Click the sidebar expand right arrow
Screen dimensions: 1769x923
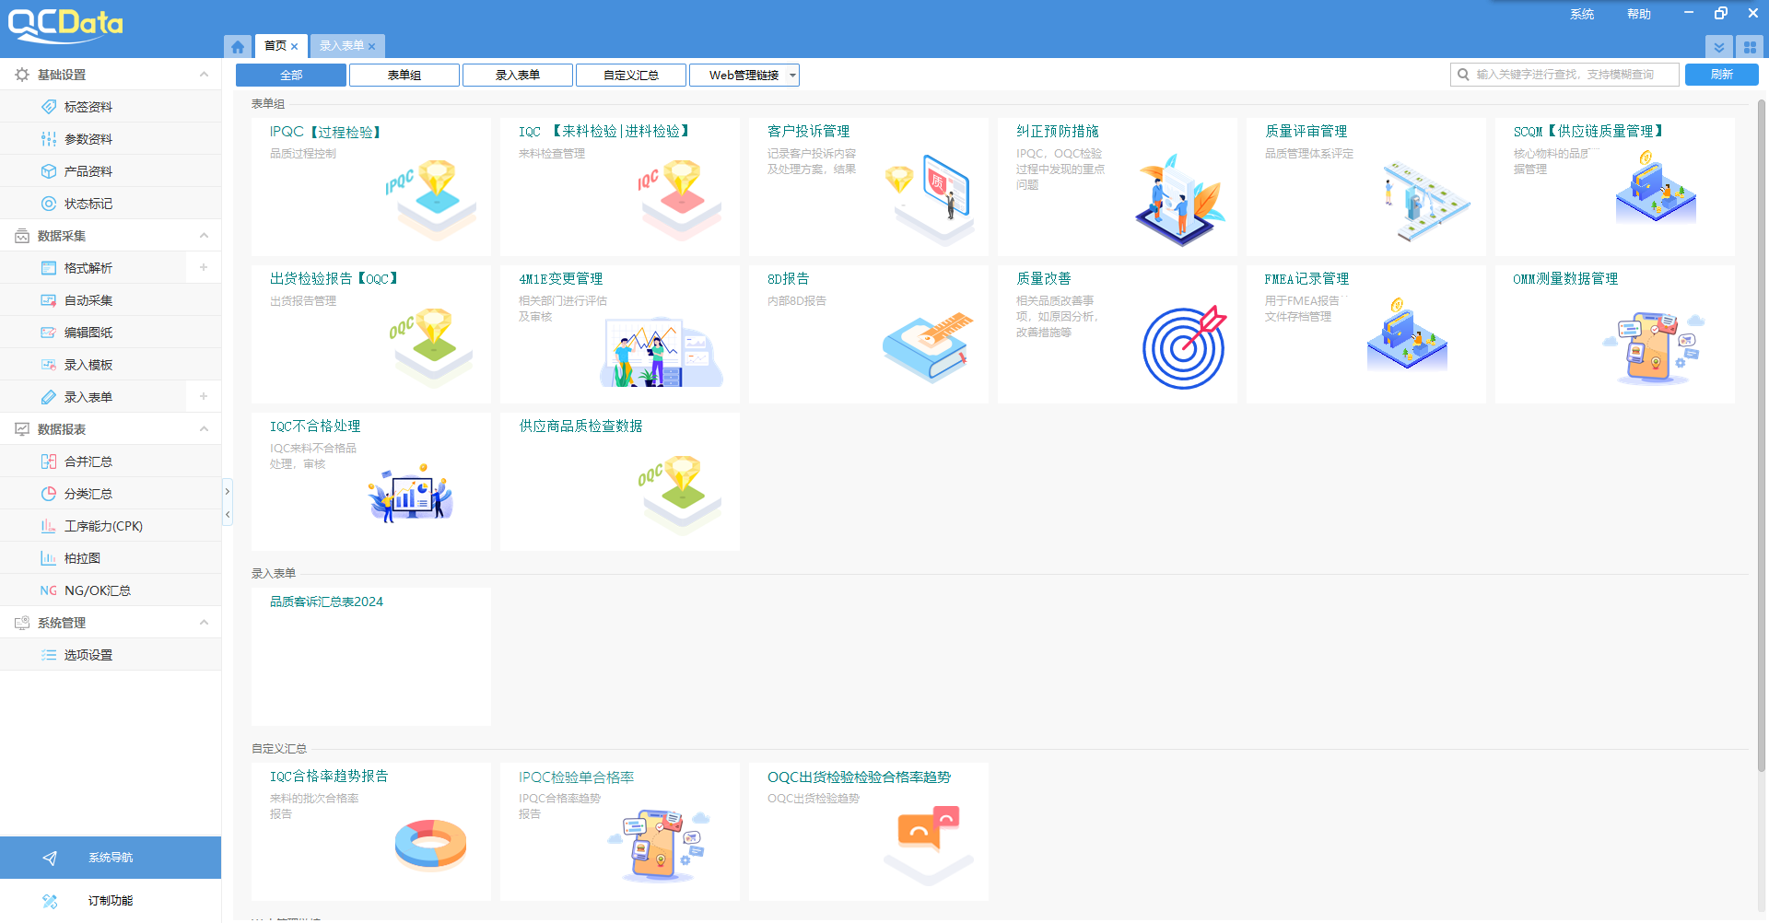click(228, 492)
